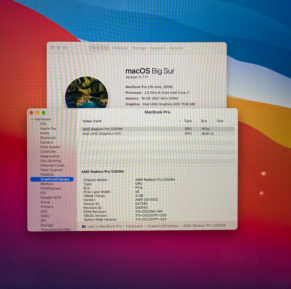The image size is (291, 289).
Task: Select Thunderbolt/USB4 in the sidebar
Action: coord(56,230)
